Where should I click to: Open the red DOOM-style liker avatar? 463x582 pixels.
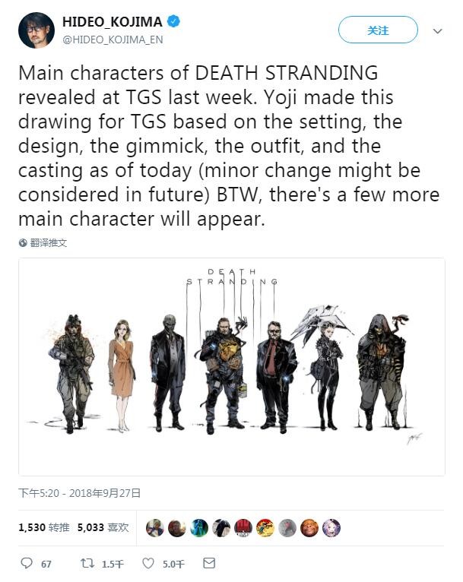pos(243,528)
